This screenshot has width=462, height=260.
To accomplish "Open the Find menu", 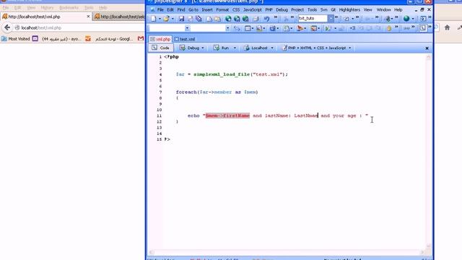I will (x=181, y=9).
